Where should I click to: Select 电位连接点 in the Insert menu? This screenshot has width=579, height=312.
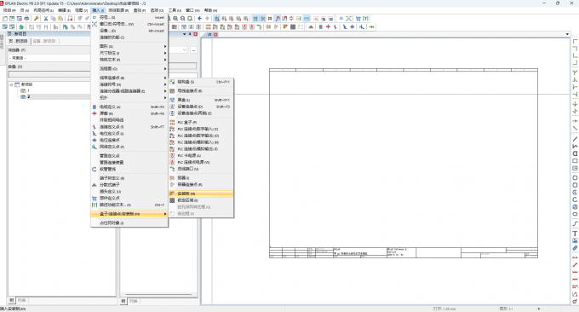(x=129, y=140)
